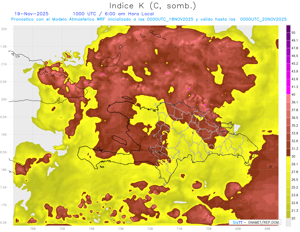
Task: Click the "74W" longitude label
Action: [x=91, y=228]
